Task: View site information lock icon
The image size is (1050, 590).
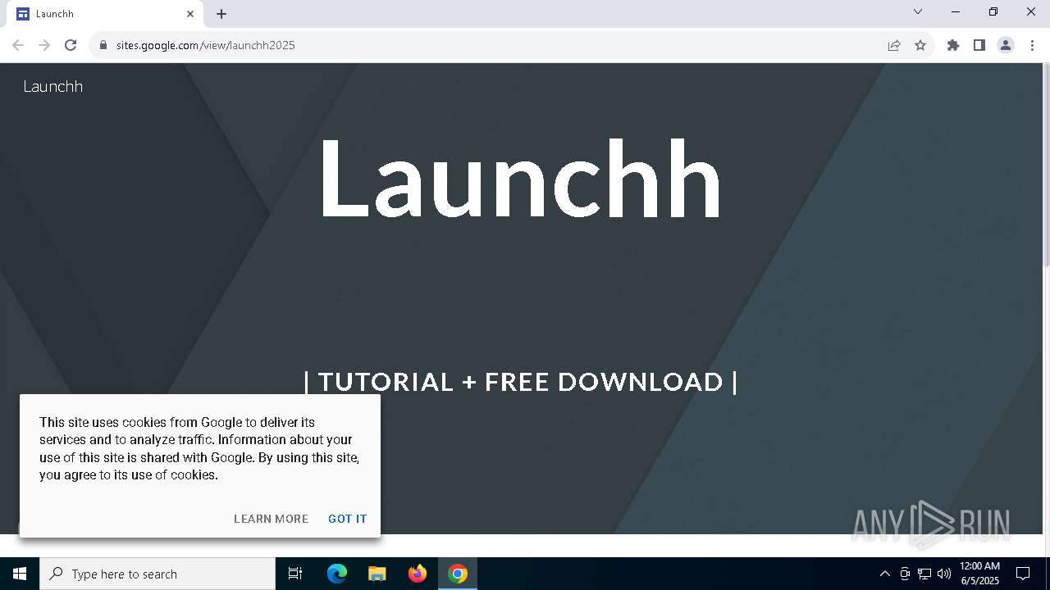Action: (x=103, y=45)
